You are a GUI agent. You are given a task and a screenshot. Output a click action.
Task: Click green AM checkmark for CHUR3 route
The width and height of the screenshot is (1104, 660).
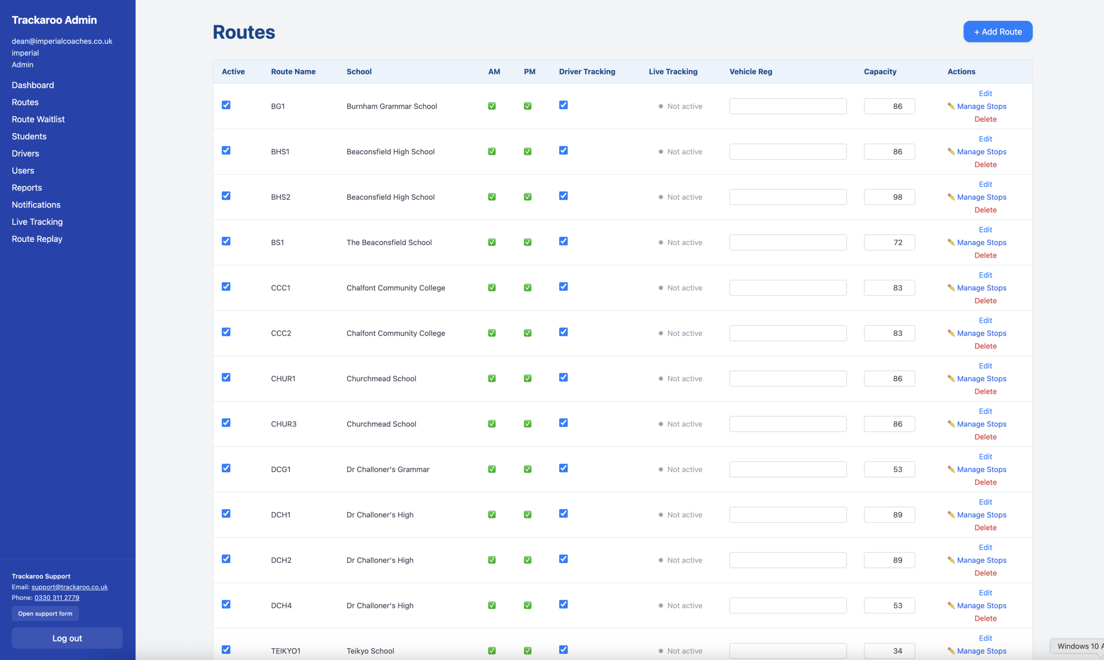click(x=492, y=424)
